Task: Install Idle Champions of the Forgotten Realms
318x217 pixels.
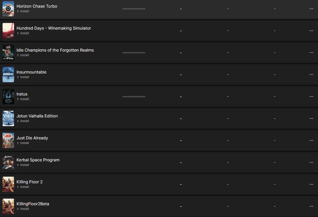Action: (23, 55)
